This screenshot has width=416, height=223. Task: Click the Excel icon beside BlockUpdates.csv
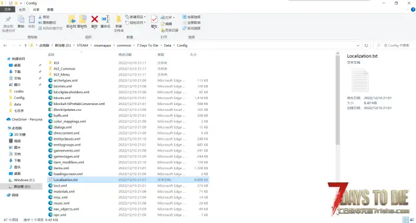click(x=50, y=110)
